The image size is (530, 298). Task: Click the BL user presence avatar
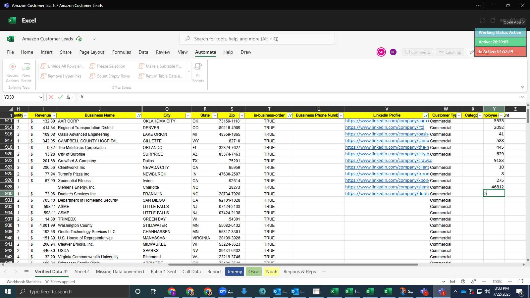click(x=393, y=52)
